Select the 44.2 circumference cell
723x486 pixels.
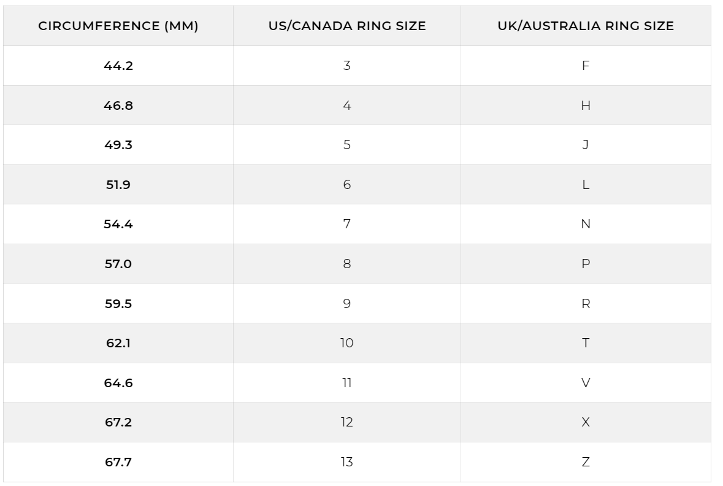[118, 66]
